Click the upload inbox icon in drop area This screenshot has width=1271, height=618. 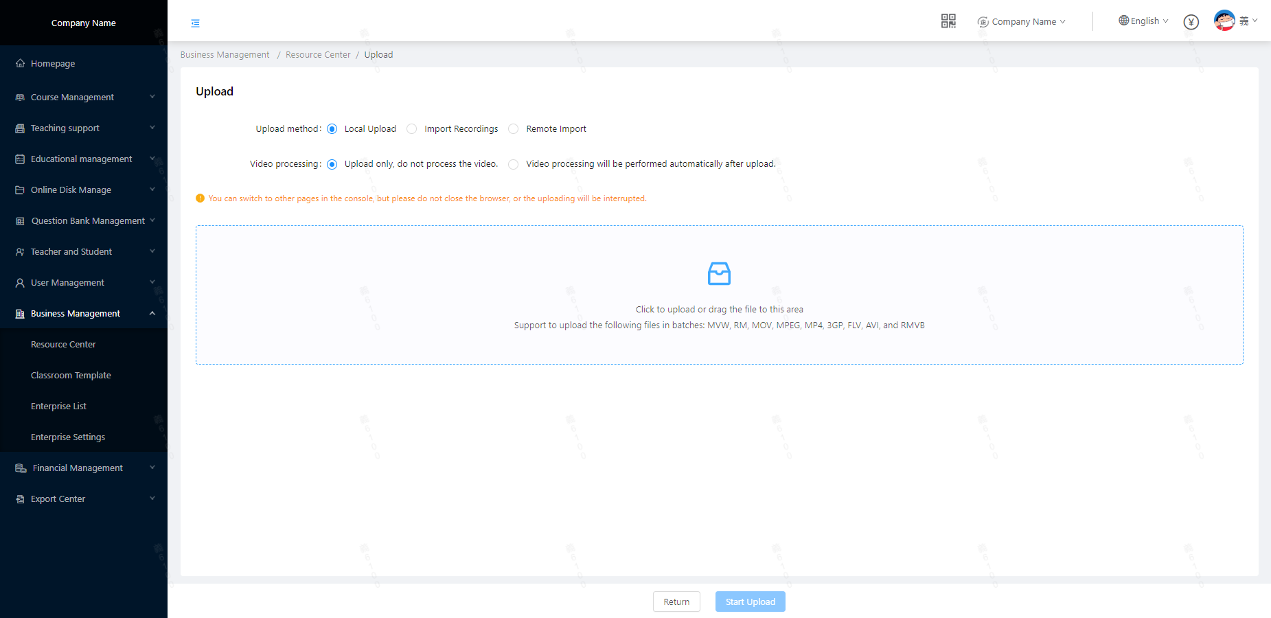coord(719,273)
